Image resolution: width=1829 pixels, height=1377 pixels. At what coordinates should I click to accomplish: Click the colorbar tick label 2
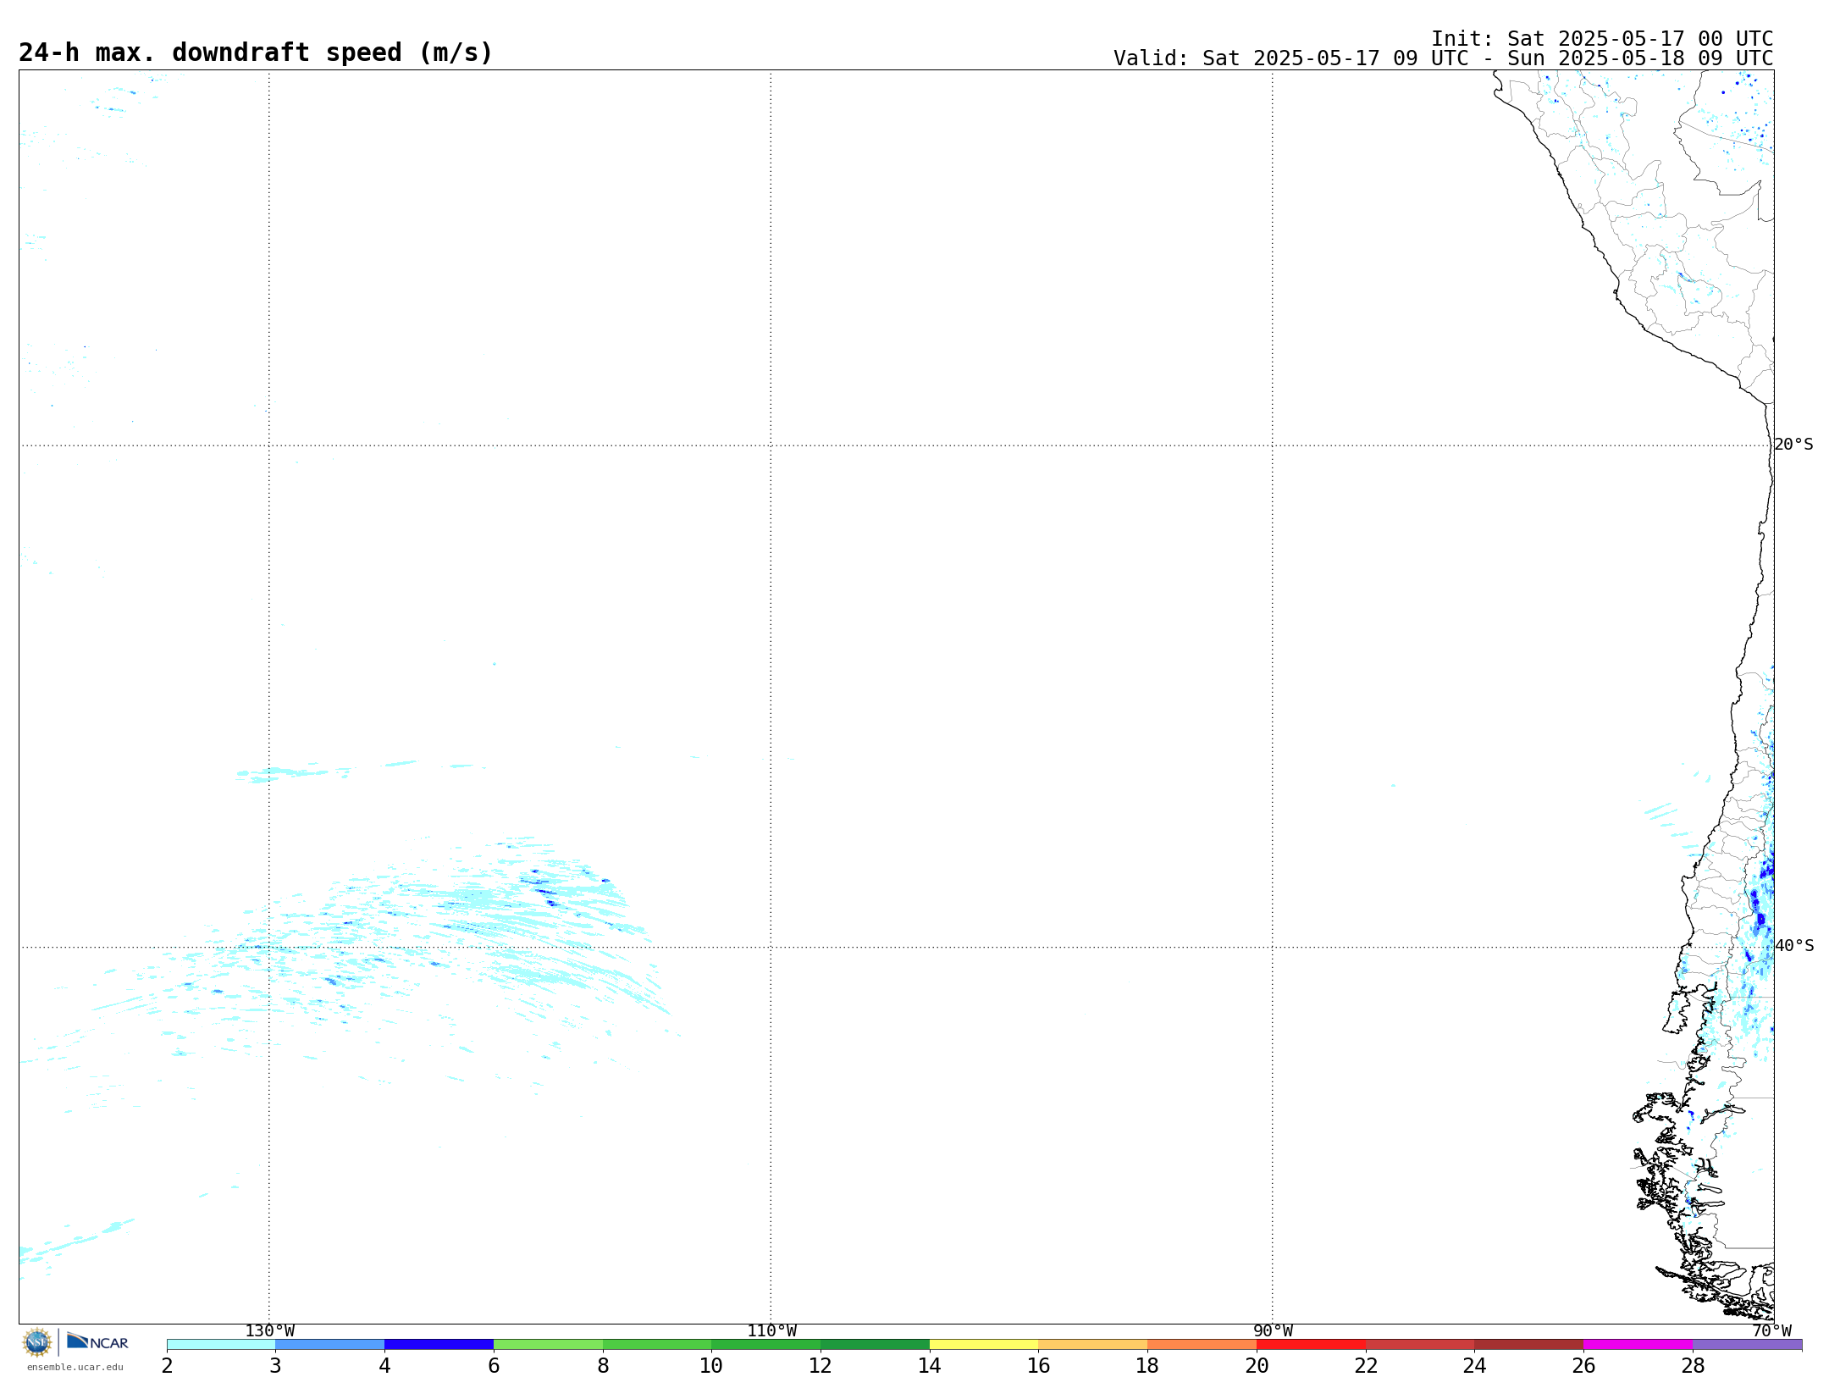167,1366
